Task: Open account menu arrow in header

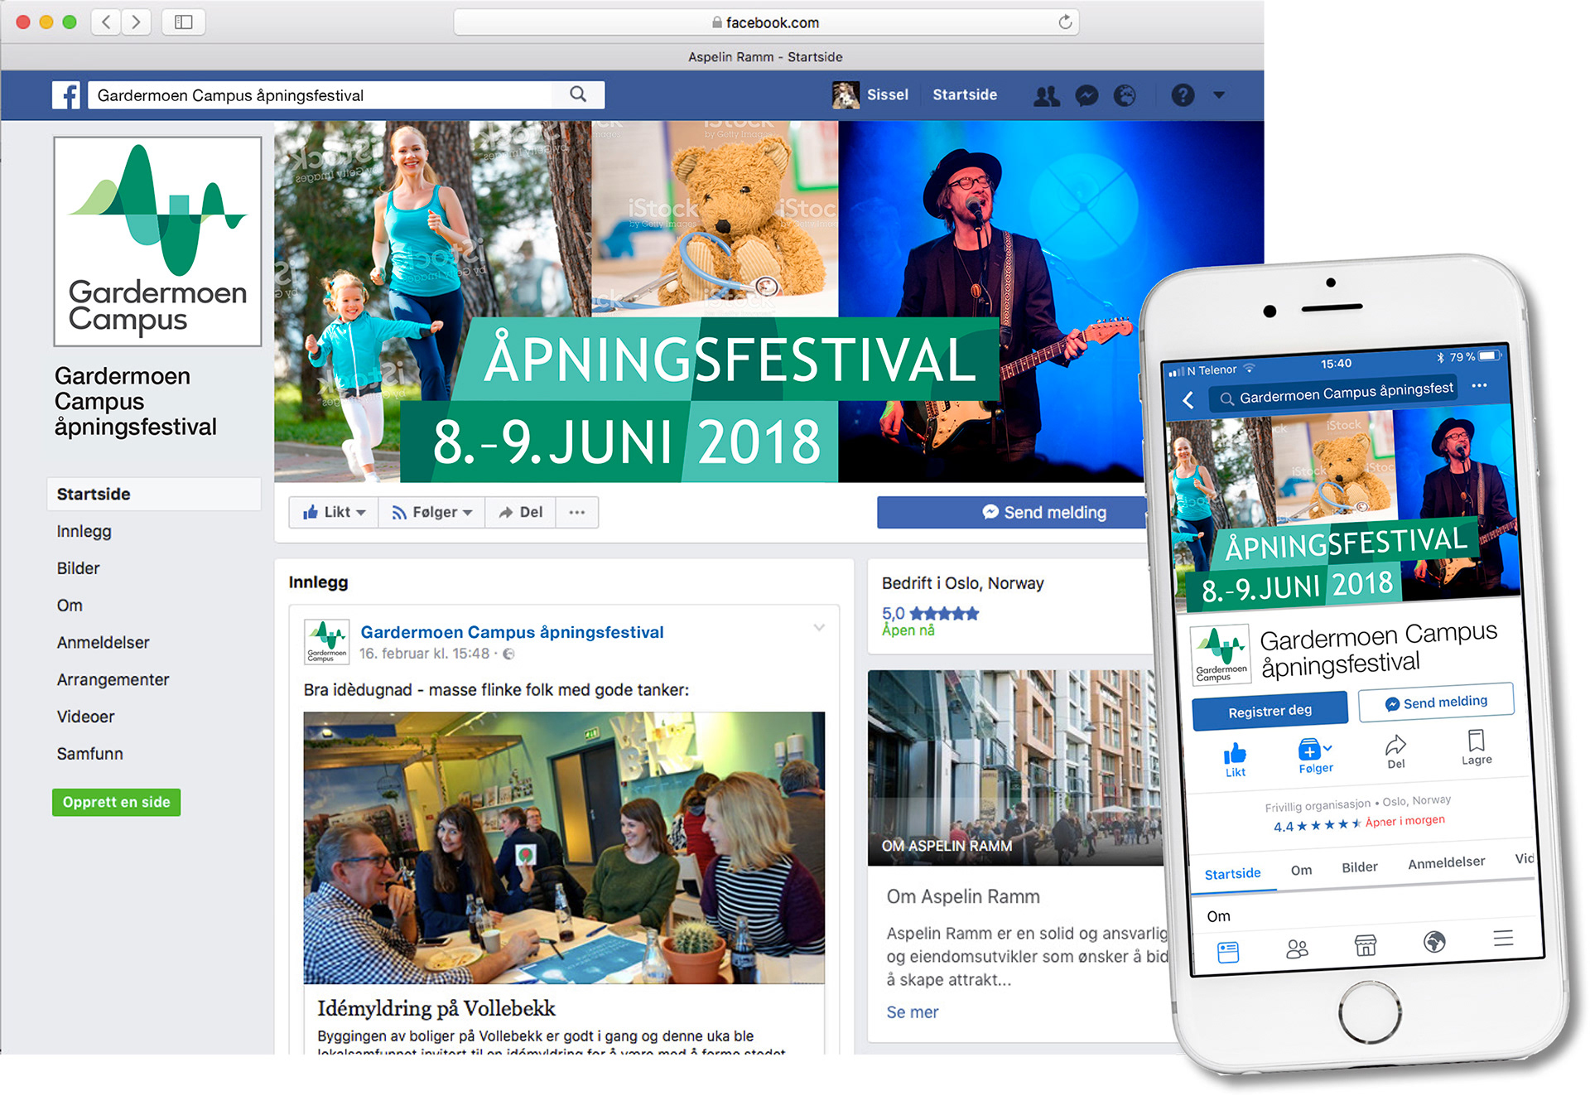Action: tap(1219, 95)
